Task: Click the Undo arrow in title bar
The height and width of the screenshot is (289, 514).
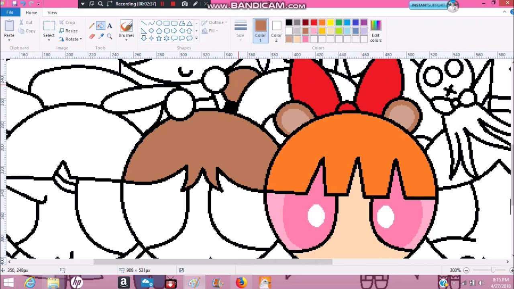Action: [23, 4]
